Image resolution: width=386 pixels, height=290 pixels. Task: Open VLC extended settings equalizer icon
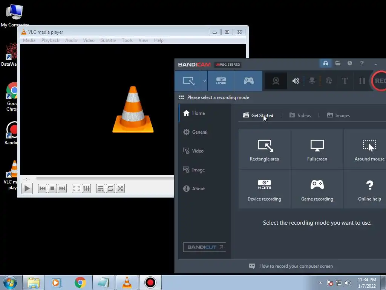coord(86,189)
